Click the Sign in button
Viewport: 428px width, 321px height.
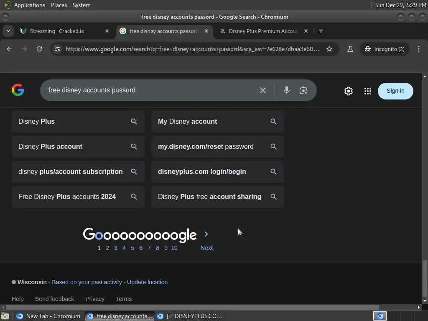[395, 91]
